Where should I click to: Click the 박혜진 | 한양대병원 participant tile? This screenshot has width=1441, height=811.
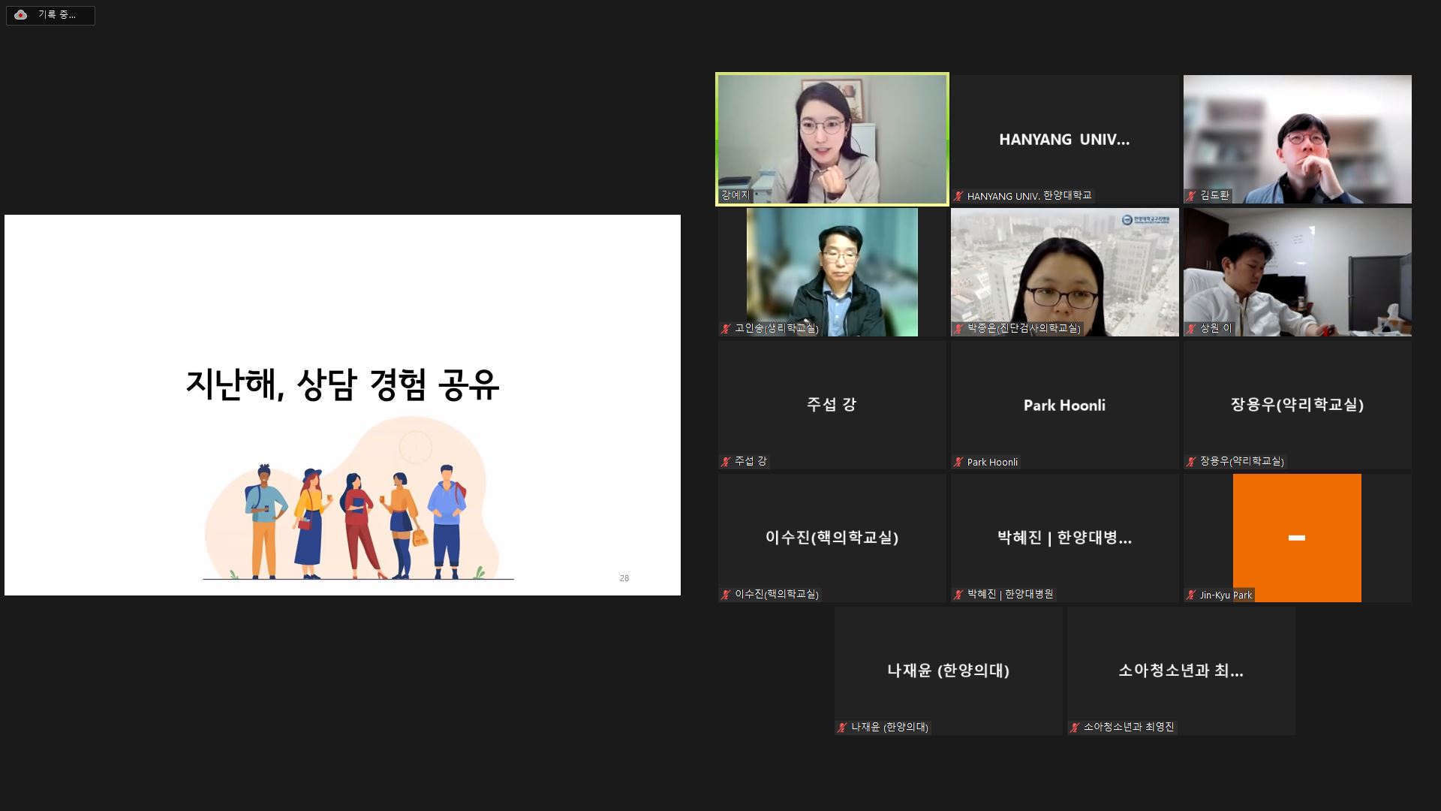1064,538
